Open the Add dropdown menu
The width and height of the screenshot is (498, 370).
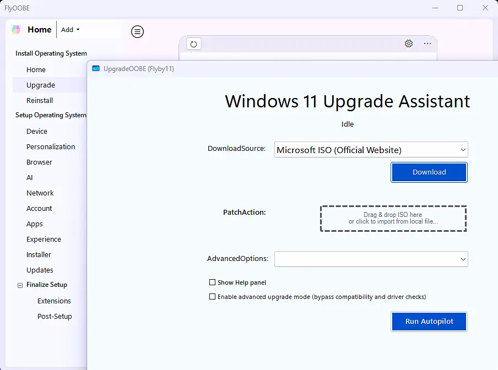70,30
